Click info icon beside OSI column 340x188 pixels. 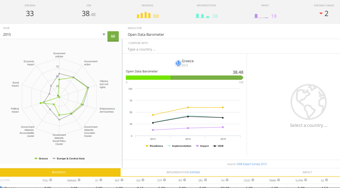[x=143, y=180]
